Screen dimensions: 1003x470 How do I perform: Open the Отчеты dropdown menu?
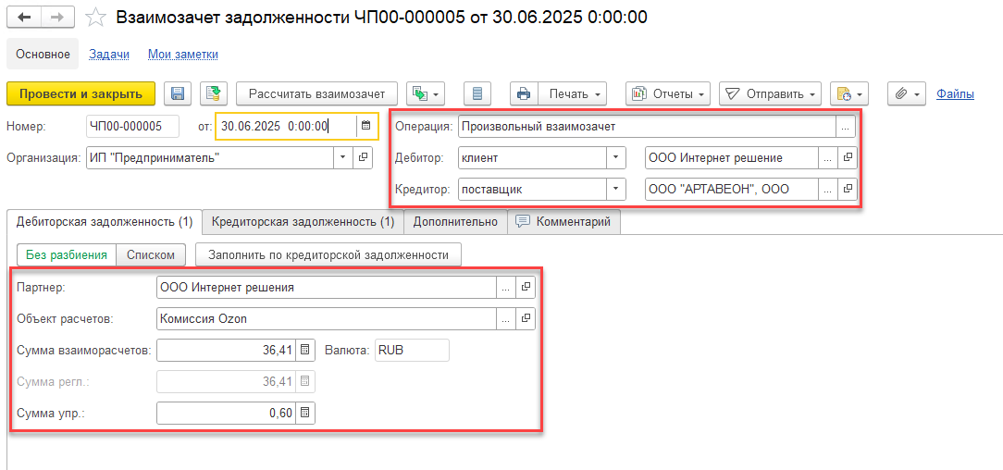pyautogui.click(x=668, y=93)
